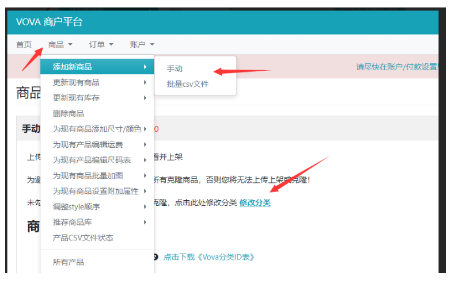Select 所有产品 menu entry

coord(97,262)
